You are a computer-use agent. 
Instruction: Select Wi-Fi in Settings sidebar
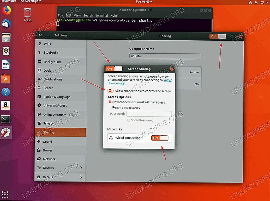tap(61, 44)
